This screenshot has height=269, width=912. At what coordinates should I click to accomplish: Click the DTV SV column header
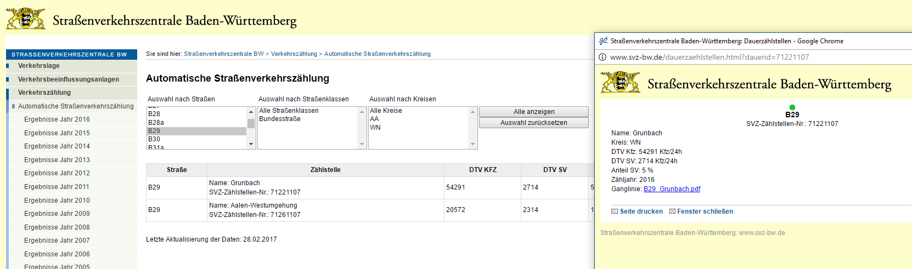[555, 170]
